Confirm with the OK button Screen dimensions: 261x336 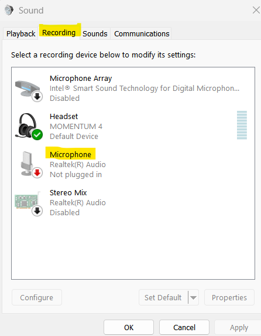pyautogui.click(x=129, y=327)
